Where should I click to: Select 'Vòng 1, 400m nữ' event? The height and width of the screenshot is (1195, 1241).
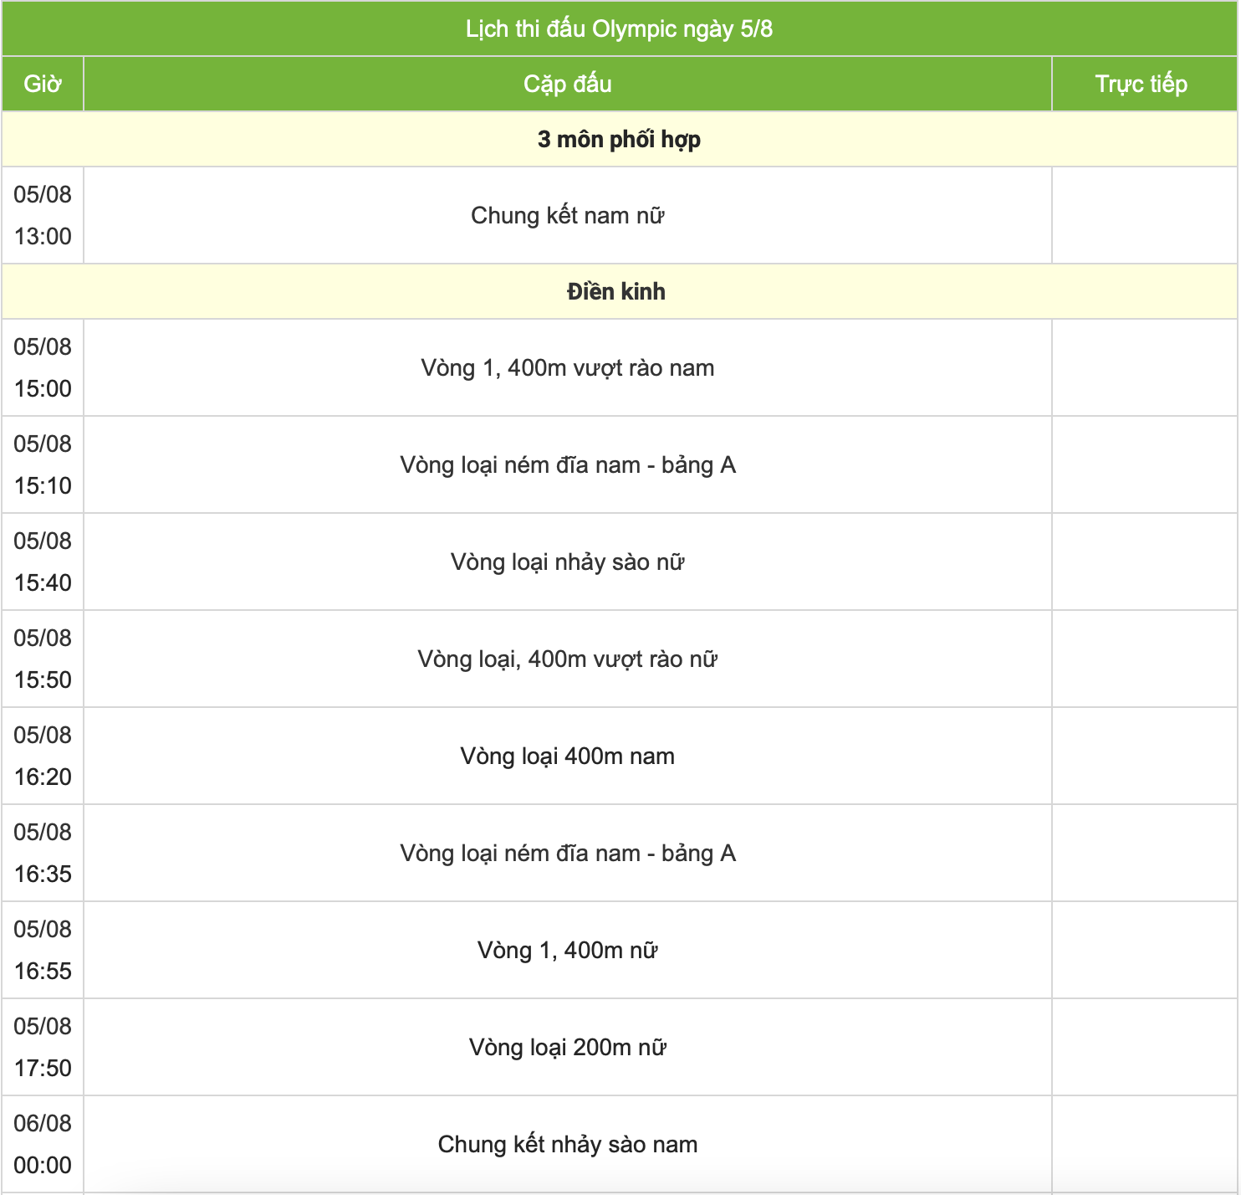point(568,950)
